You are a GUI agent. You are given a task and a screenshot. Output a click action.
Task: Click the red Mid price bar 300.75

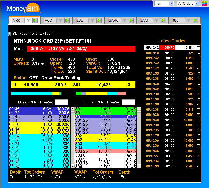tap(81, 49)
